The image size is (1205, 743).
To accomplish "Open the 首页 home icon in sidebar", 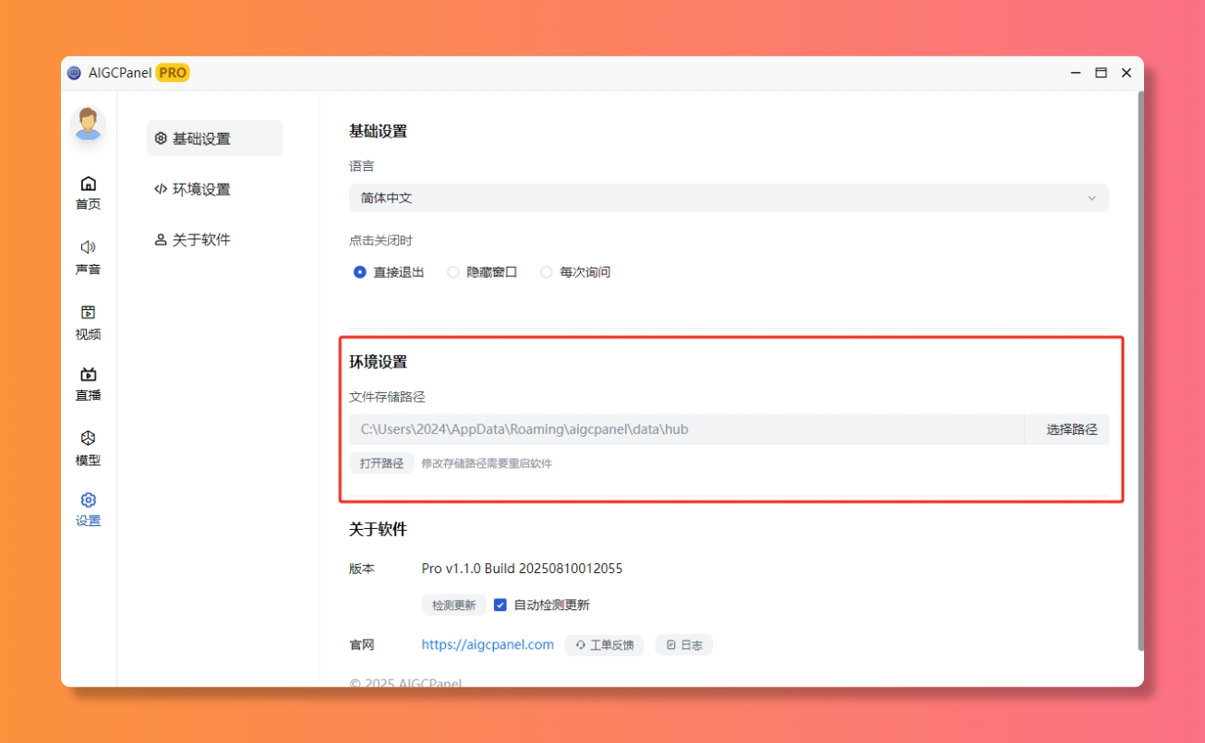I will point(88,184).
